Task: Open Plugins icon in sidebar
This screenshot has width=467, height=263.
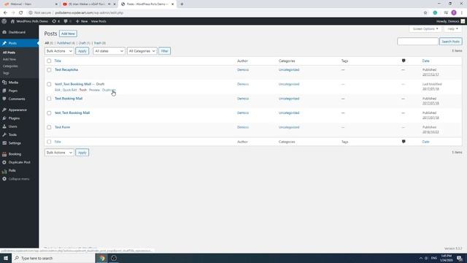Action: click(4, 118)
